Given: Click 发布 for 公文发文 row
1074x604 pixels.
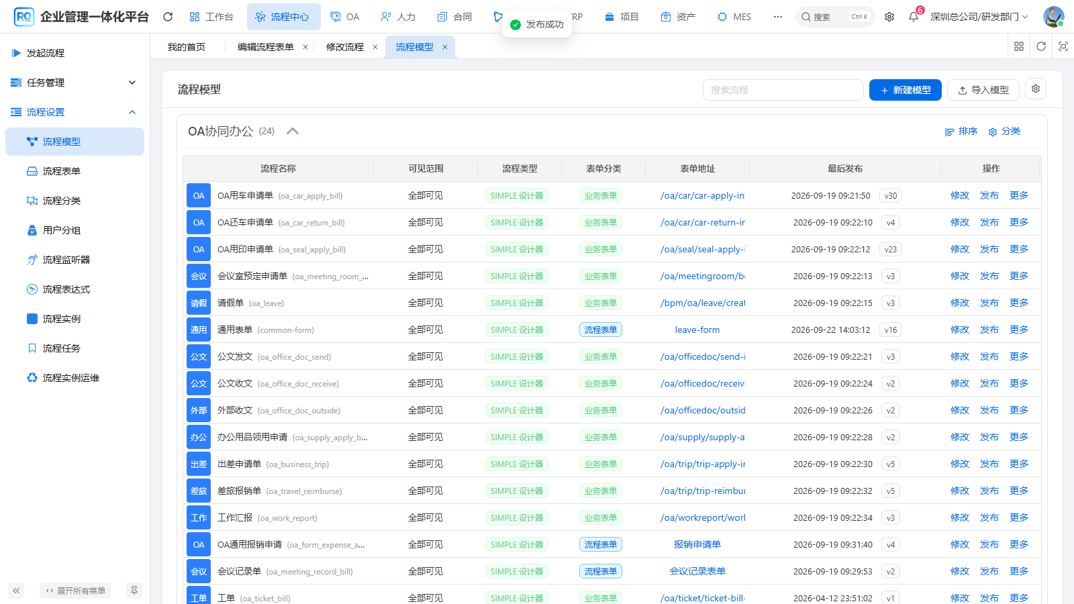Looking at the screenshot, I should click(x=989, y=356).
